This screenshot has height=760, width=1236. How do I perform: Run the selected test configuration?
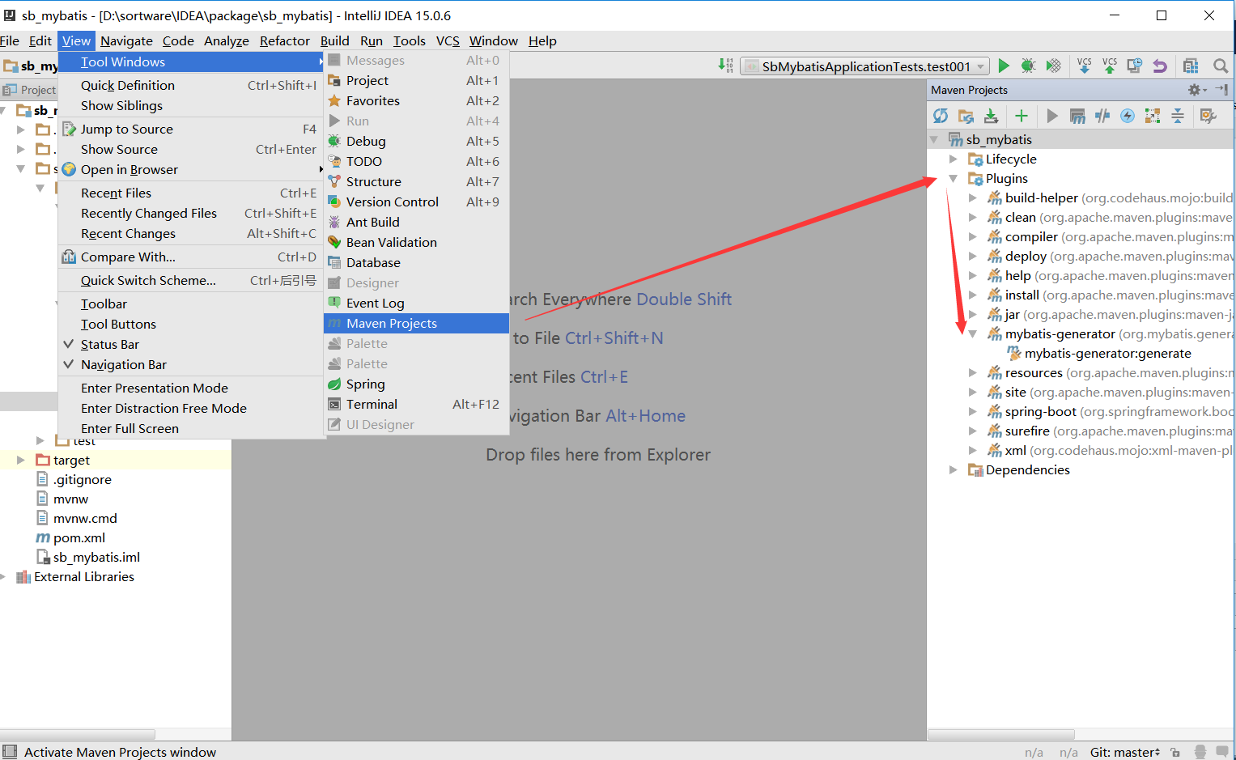click(x=1004, y=66)
